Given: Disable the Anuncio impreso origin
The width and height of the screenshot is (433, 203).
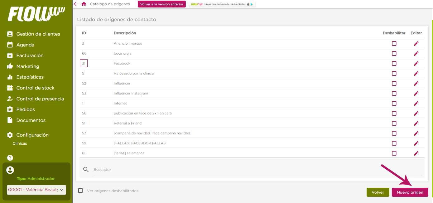Looking at the screenshot, I should point(394,43).
